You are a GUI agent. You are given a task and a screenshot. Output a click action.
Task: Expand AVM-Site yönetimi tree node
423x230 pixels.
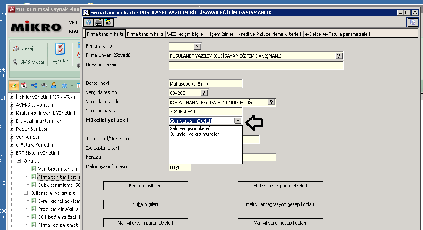point(12,104)
